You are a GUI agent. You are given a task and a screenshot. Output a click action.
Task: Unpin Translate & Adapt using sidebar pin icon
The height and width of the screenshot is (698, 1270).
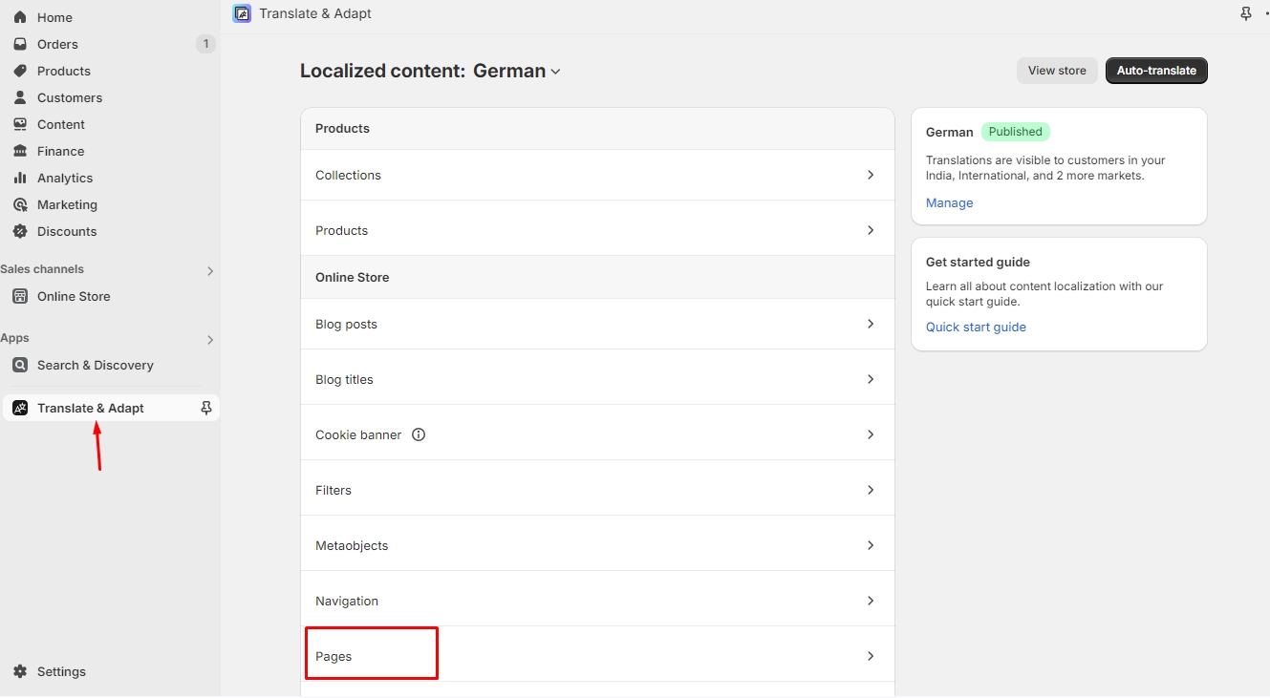(x=205, y=408)
